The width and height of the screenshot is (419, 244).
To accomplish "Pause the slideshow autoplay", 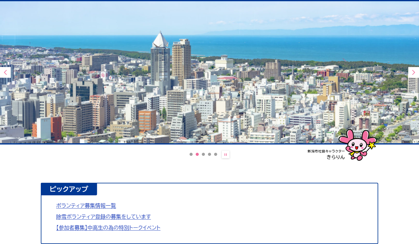I will tap(225, 155).
